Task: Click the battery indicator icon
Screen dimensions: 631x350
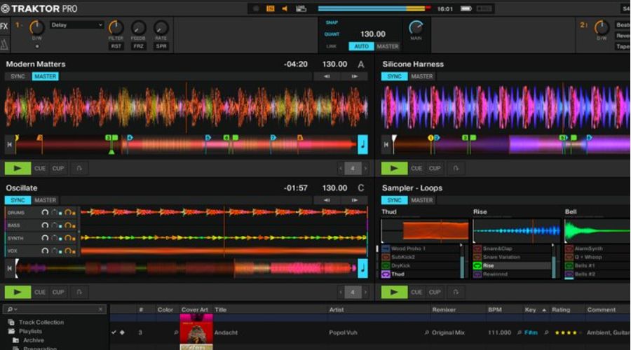Action: [466, 8]
